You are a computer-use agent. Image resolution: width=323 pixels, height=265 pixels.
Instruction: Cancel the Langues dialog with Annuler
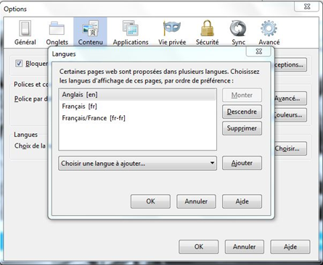196,201
